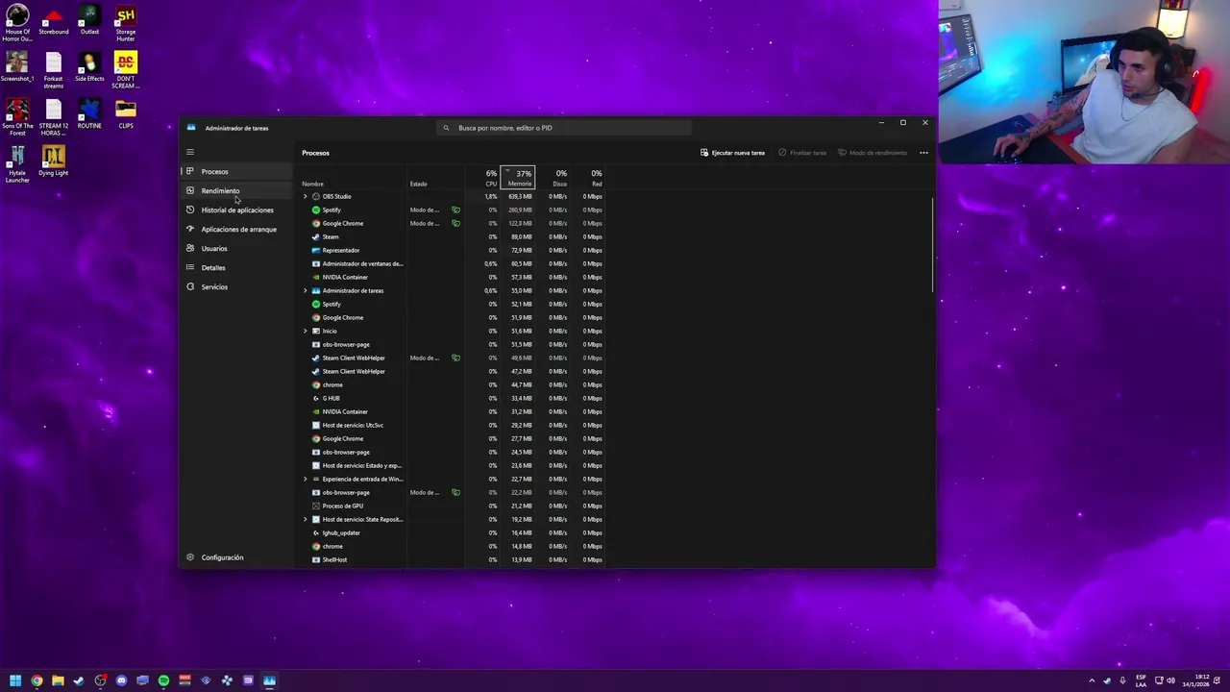Select the G HUB process row
1230x692 pixels.
coord(453,398)
